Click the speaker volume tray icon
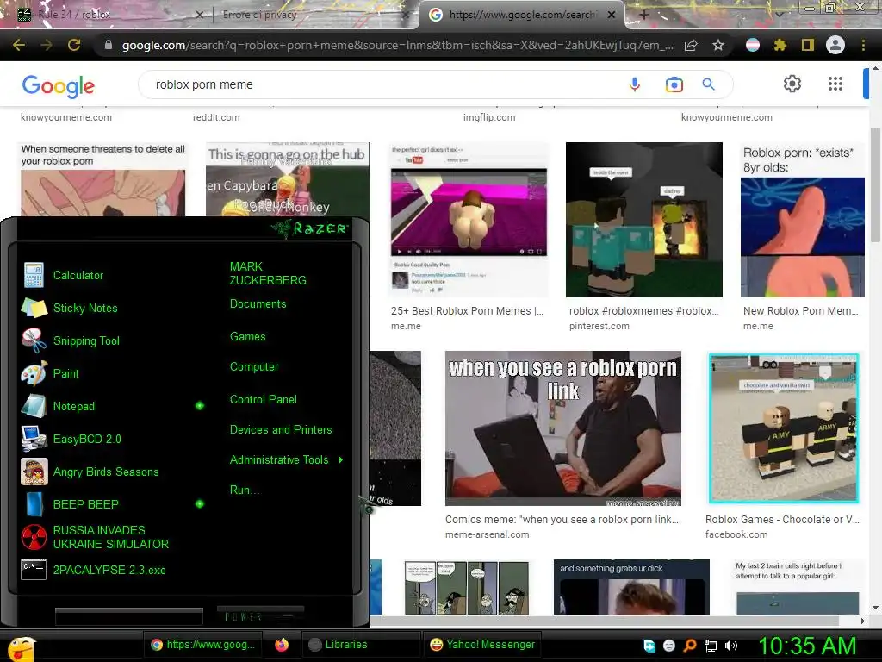882x662 pixels. (731, 646)
